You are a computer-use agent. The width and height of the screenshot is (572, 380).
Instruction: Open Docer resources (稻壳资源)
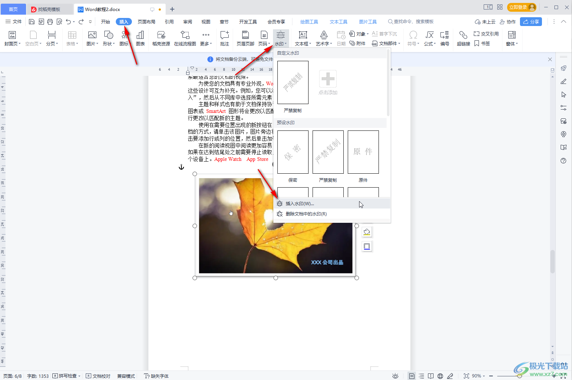[161, 38]
